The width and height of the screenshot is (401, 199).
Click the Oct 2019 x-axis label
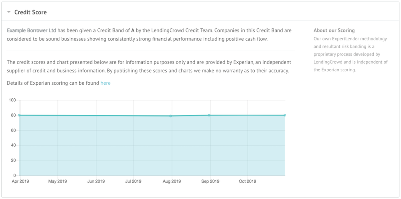(247, 181)
